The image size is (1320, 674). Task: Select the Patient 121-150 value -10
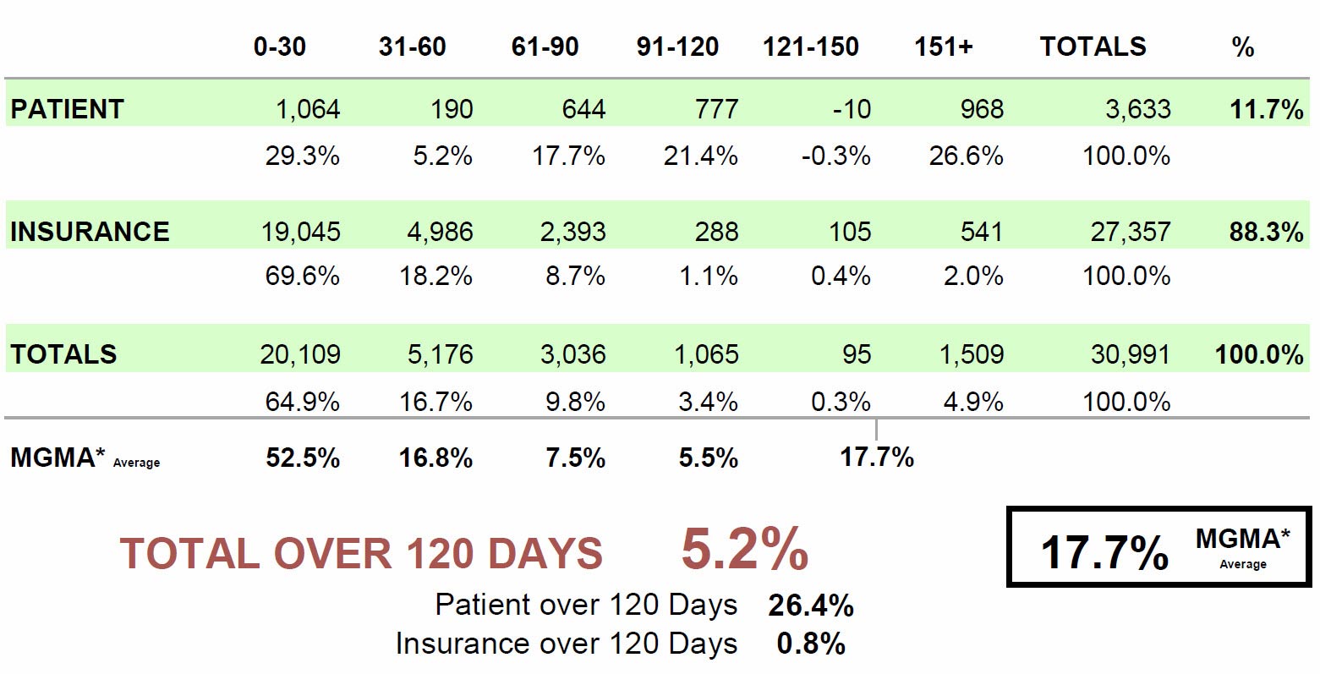[851, 109]
